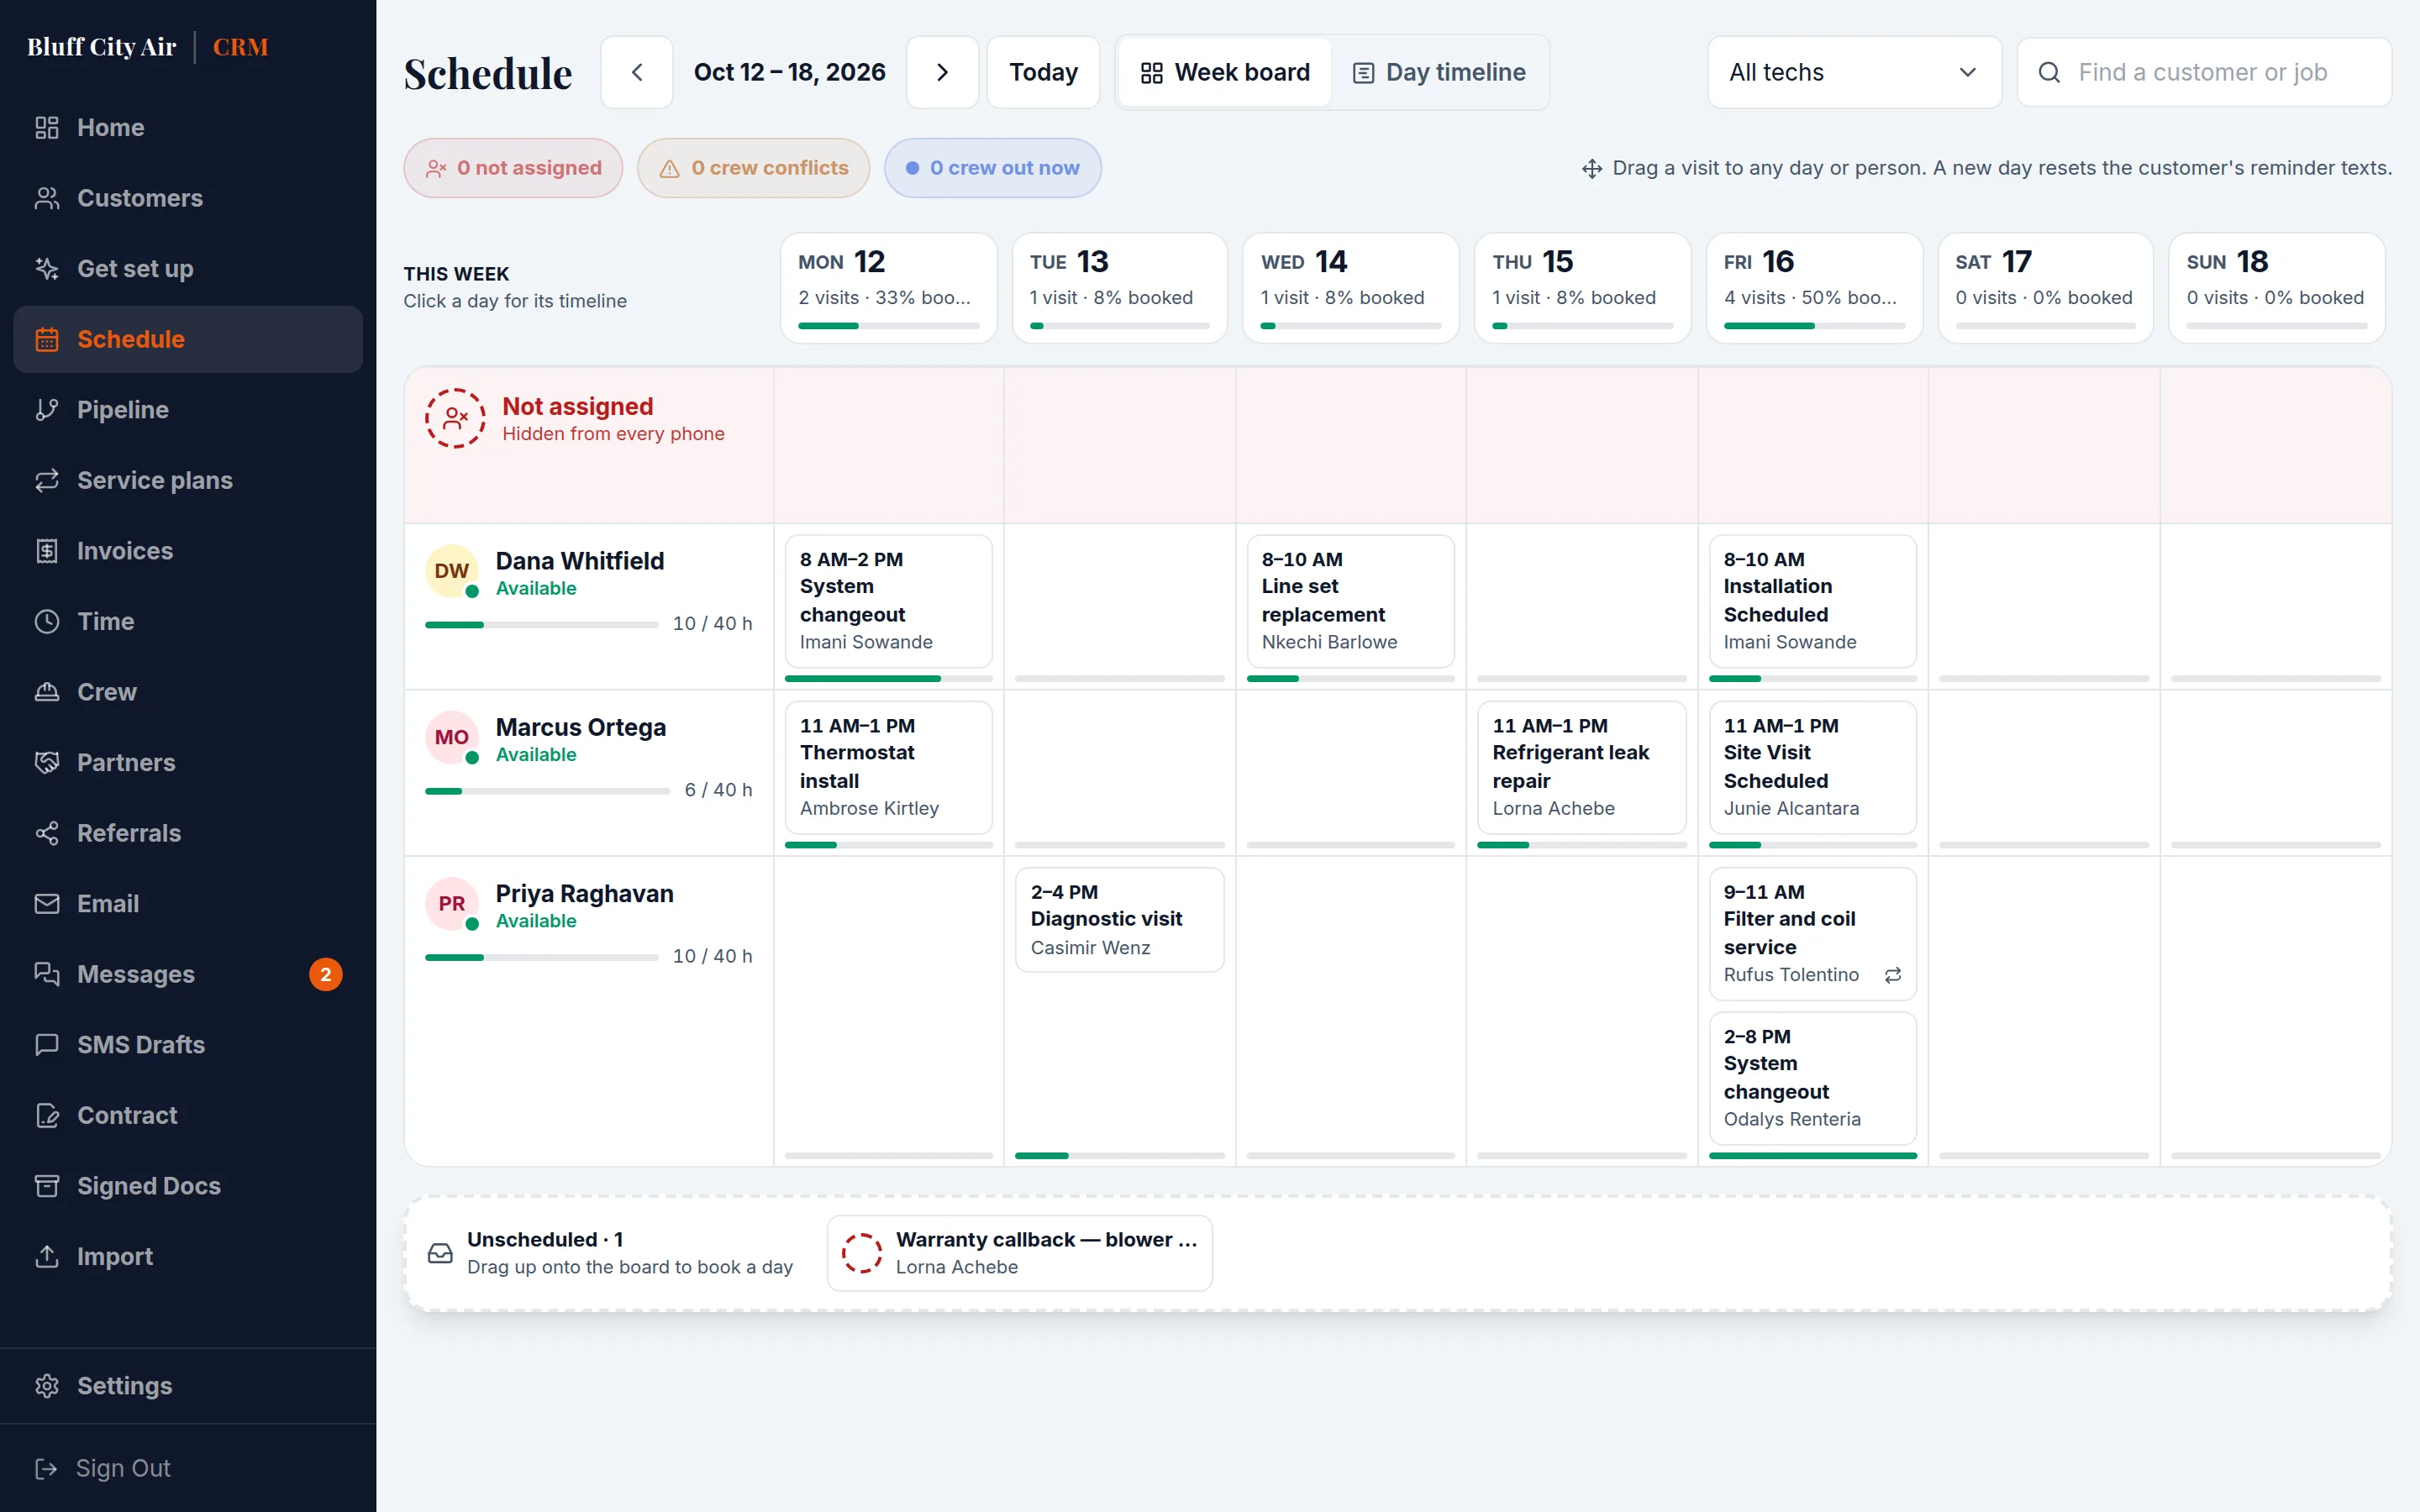This screenshot has height=1512, width=2420.
Task: Toggle the 0 crew conflicts filter
Action: click(753, 168)
